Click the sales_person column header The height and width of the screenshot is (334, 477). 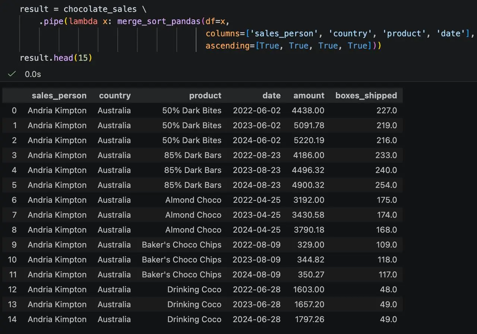[59, 95]
